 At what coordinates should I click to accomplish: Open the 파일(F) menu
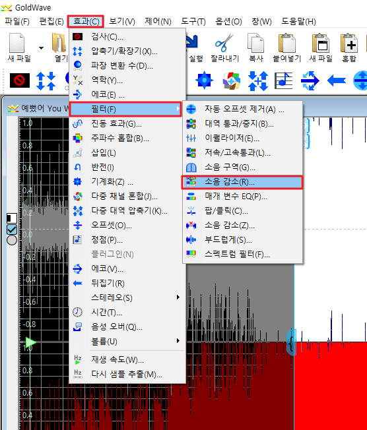(17, 21)
